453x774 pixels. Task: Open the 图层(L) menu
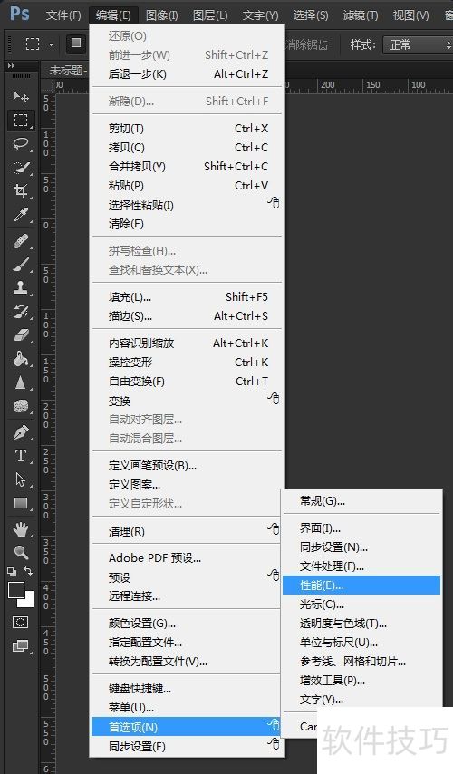click(211, 15)
